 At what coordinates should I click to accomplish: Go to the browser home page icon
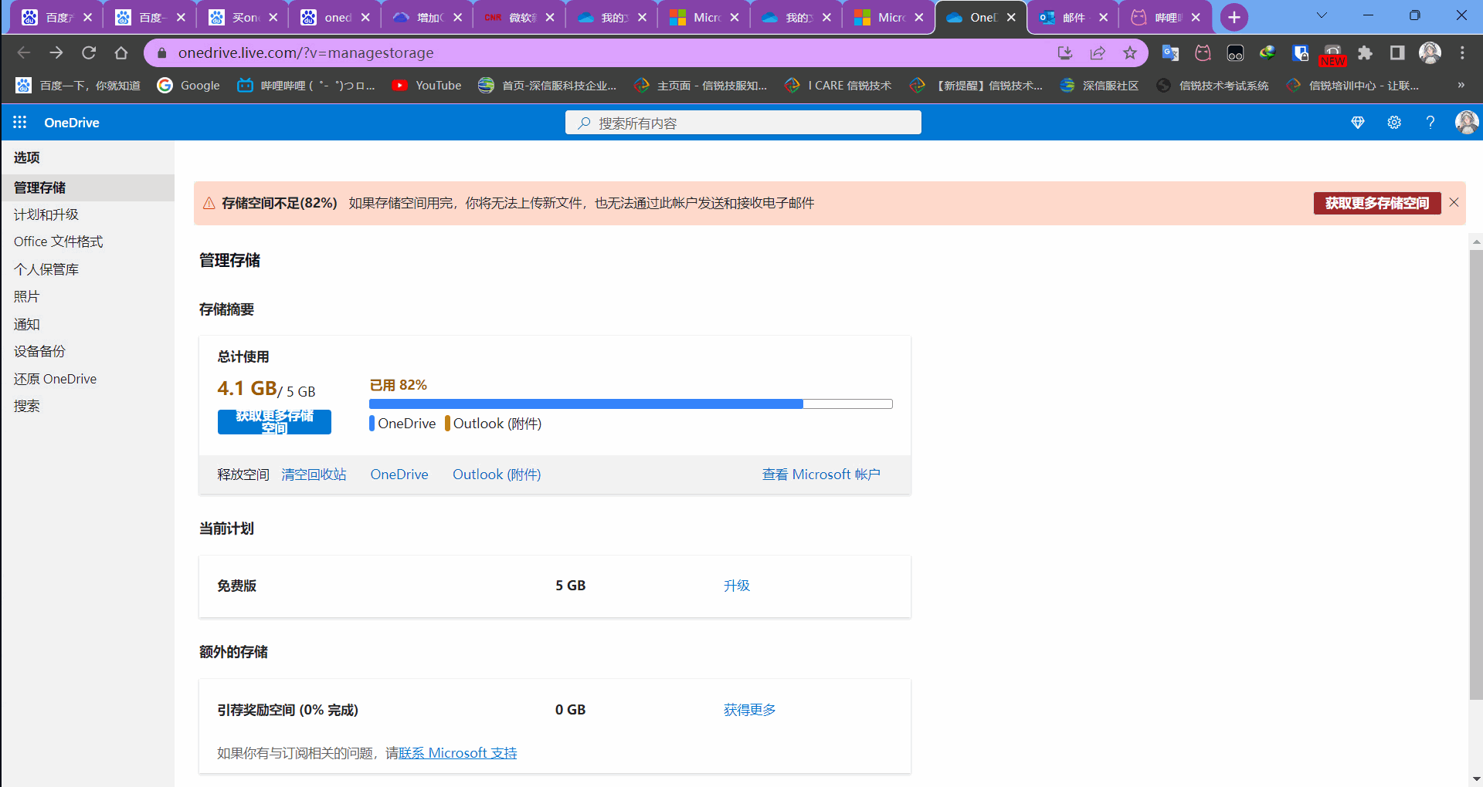pyautogui.click(x=121, y=52)
